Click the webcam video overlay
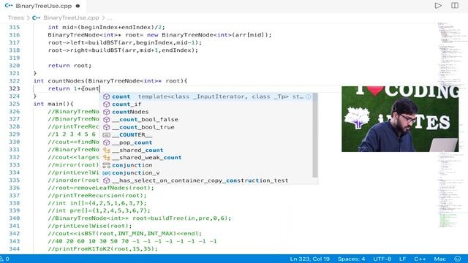Screen dimensions: 468x263 click(400, 119)
